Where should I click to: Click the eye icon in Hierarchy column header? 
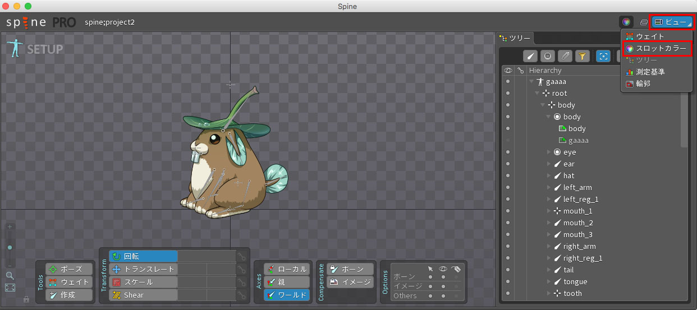(508, 70)
